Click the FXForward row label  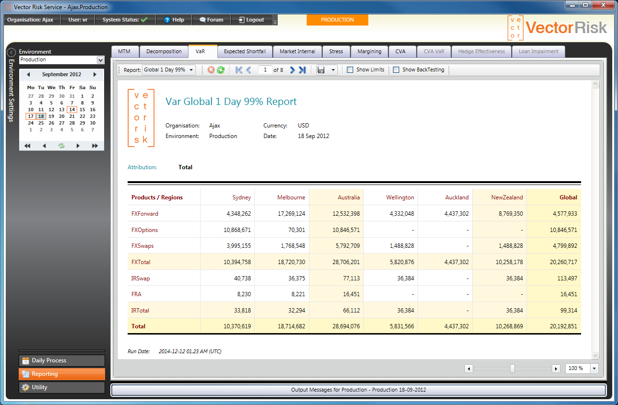(x=145, y=213)
